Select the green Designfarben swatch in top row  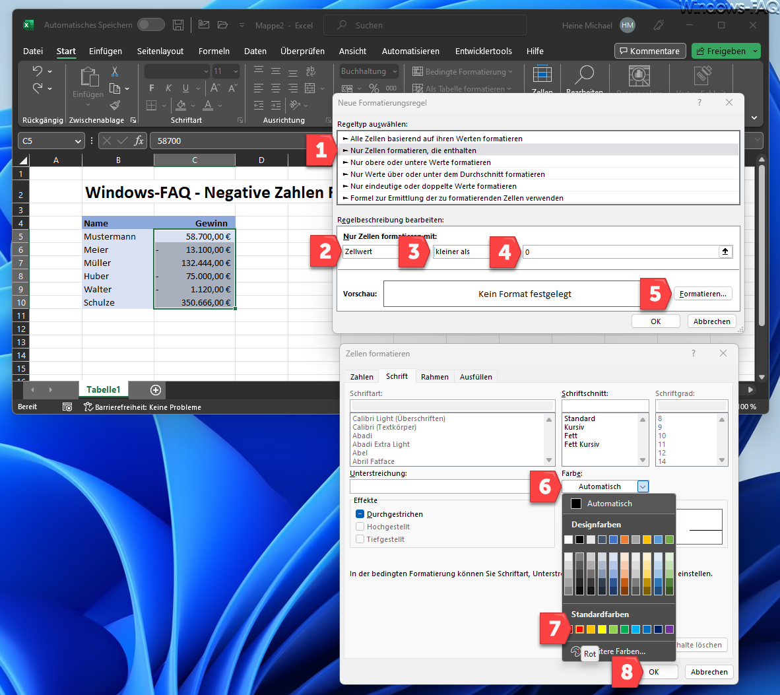[670, 539]
